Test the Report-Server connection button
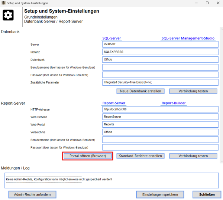The height and width of the screenshot is (200, 223). pos(193,156)
